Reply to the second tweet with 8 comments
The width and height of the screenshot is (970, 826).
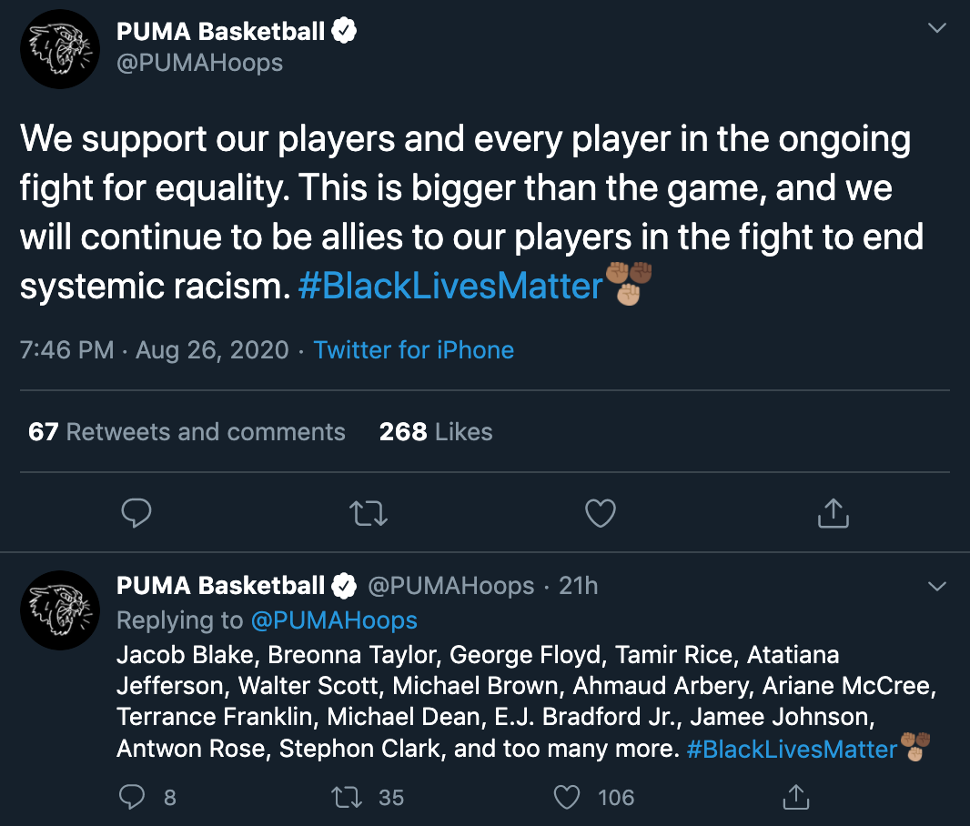[132, 797]
